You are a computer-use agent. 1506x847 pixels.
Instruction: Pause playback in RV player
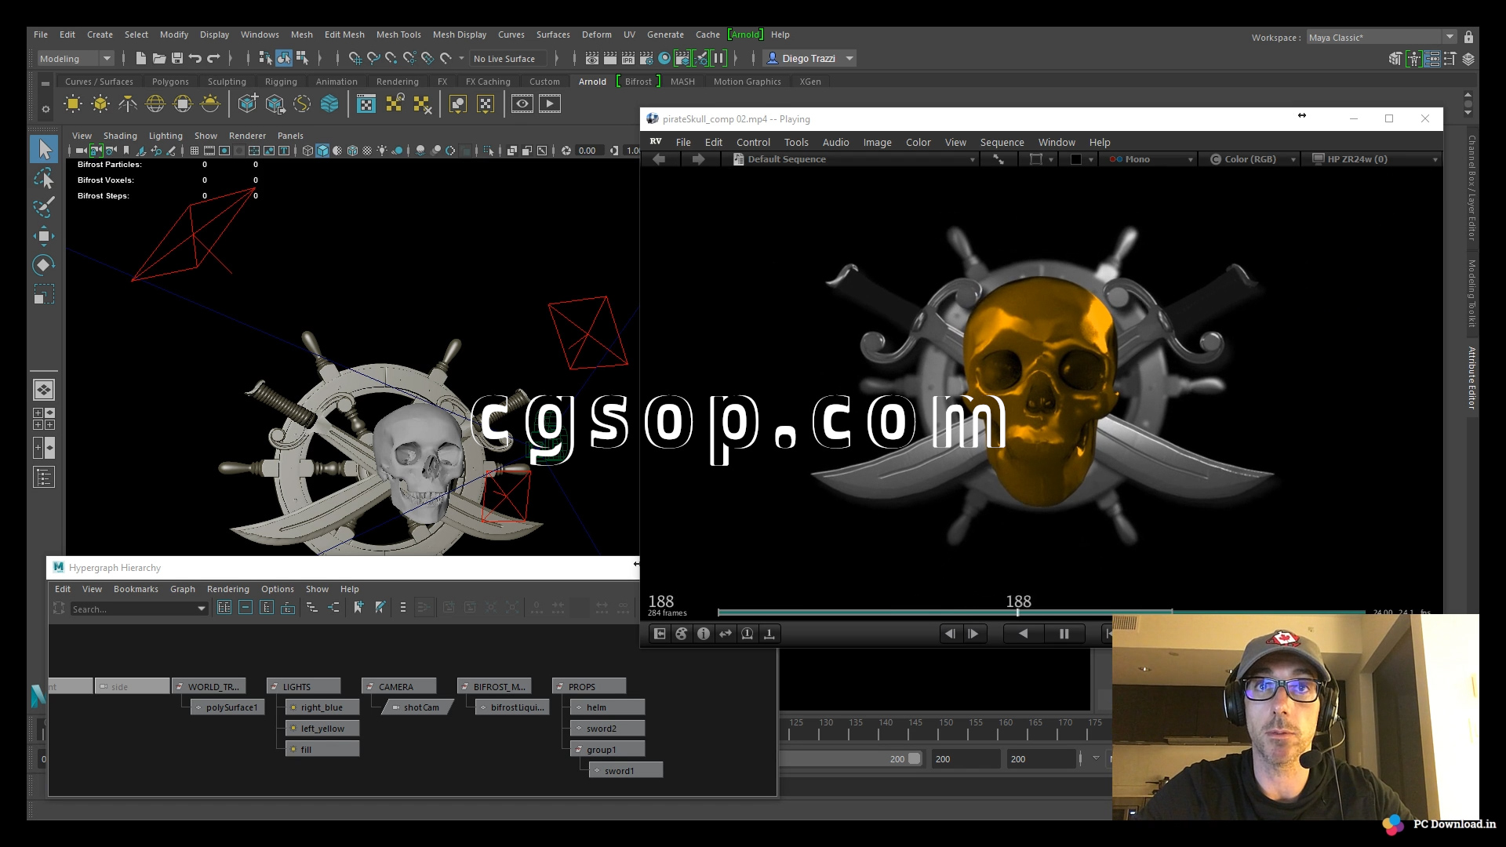tap(1064, 634)
